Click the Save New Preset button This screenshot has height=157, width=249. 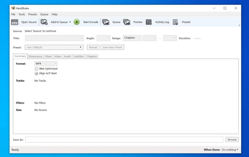112,47
